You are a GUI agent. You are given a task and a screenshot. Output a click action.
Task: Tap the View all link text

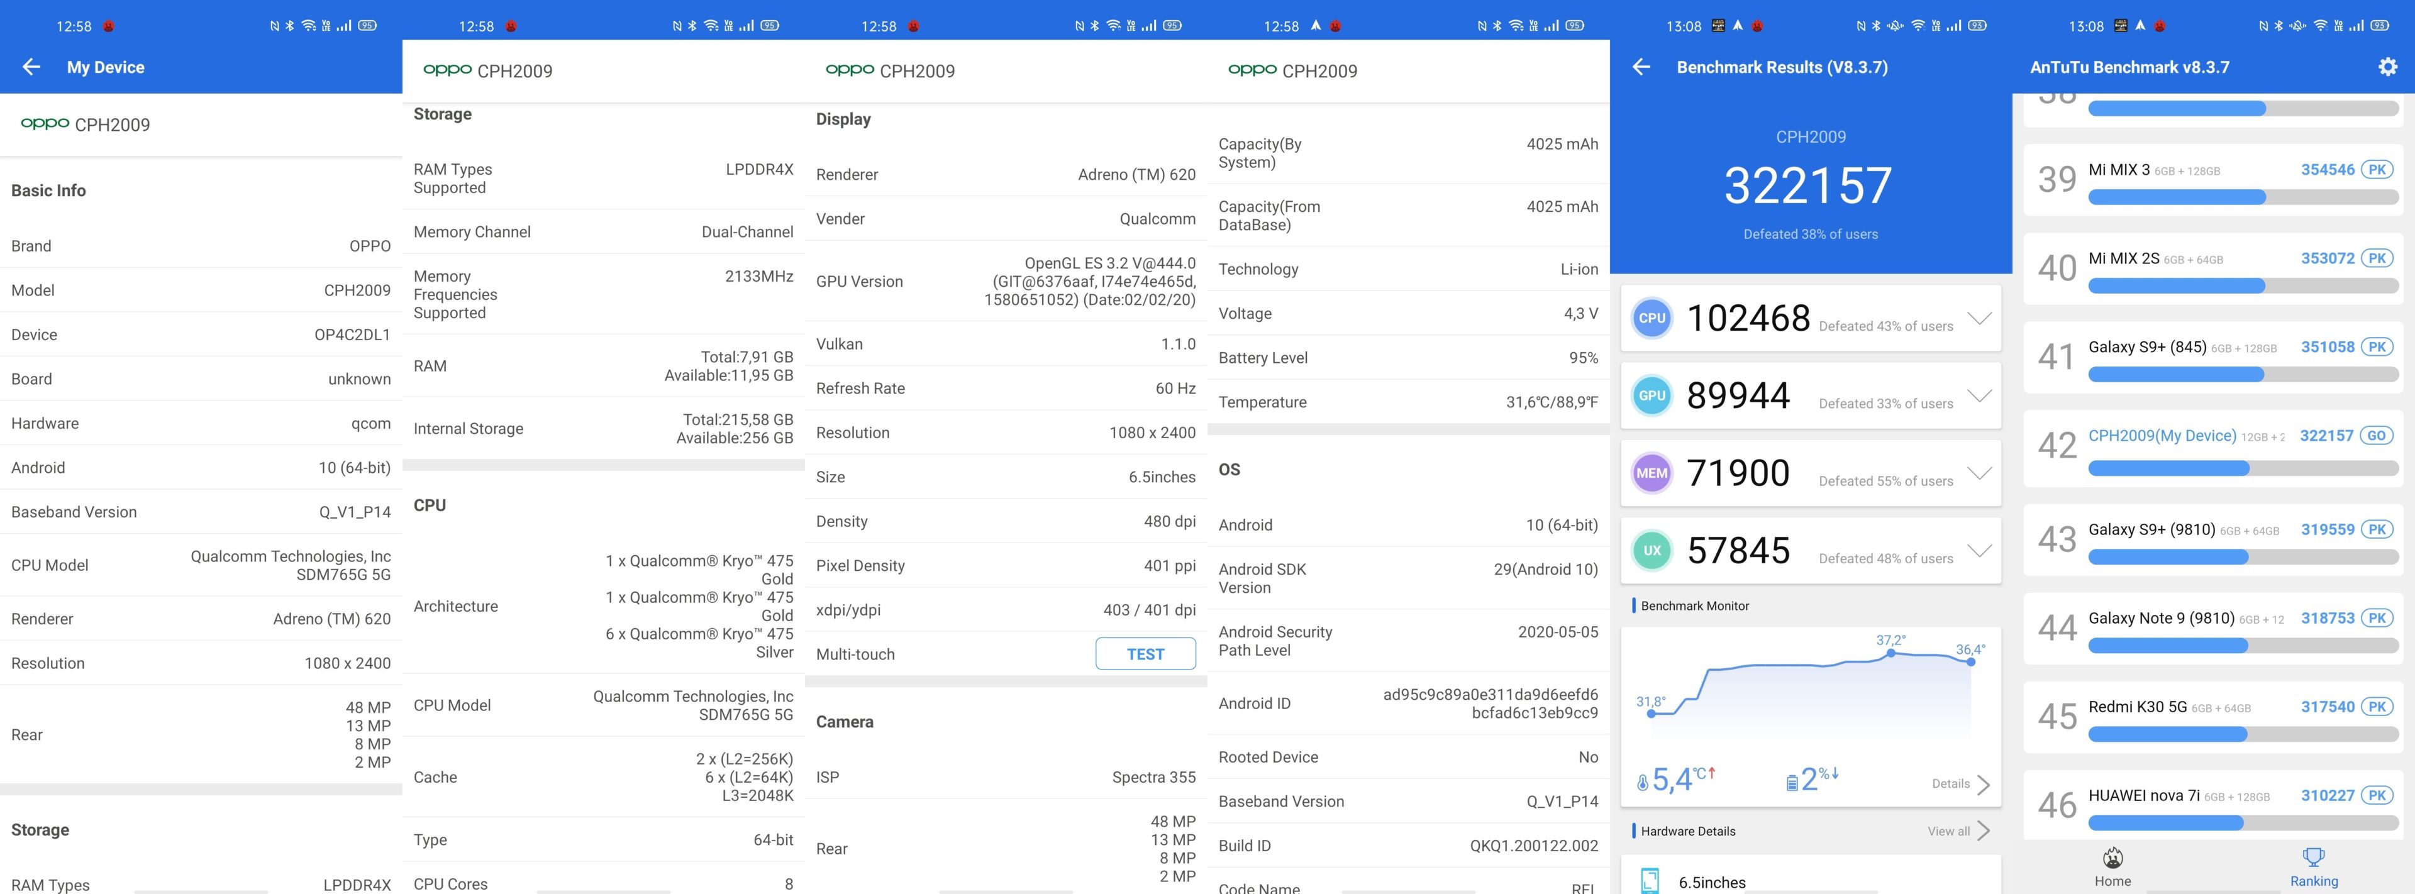1948,831
